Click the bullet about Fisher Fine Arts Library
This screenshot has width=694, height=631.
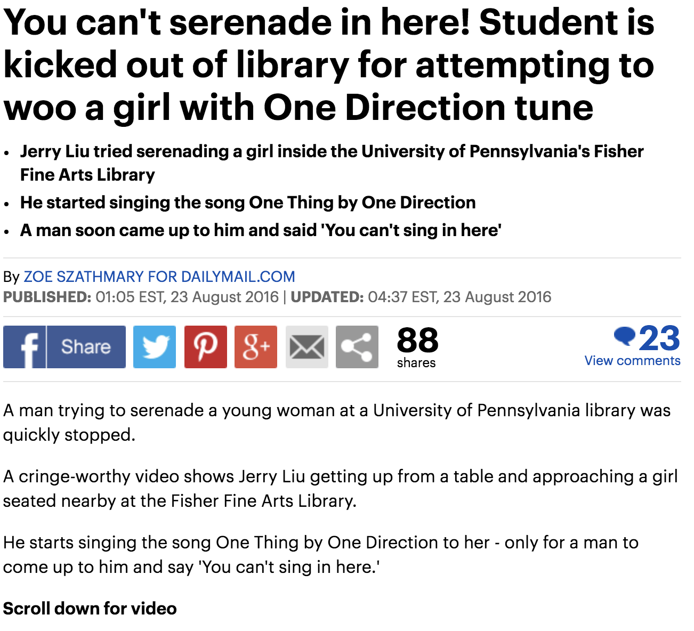pos(332,163)
